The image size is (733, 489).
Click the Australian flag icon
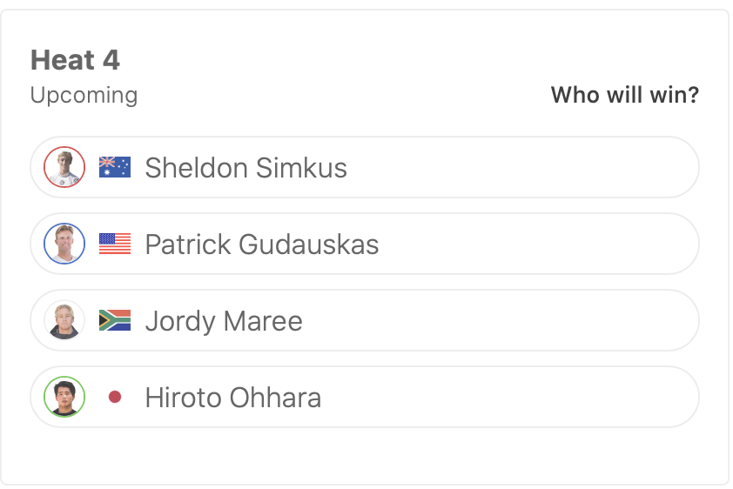click(x=115, y=167)
